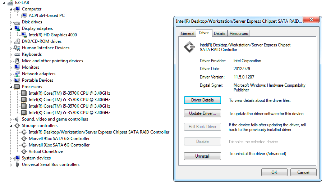Image resolution: width=326 pixels, height=185 pixels.
Task: Collapse the Storage controllers node
Action: coord(11,126)
